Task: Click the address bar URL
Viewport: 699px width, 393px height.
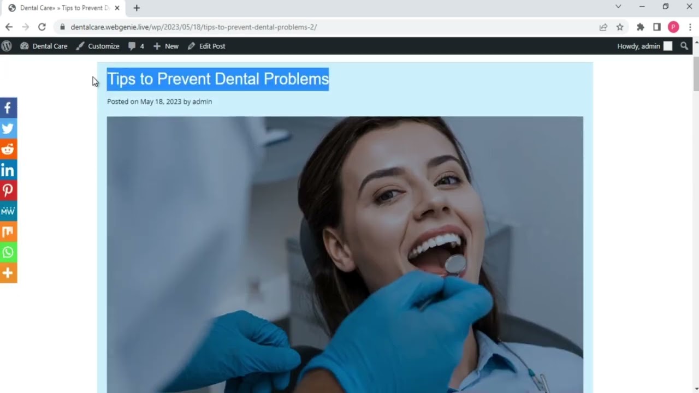Action: 194,27
